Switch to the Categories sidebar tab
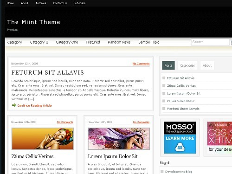The image size is (232, 174). tap(187, 65)
